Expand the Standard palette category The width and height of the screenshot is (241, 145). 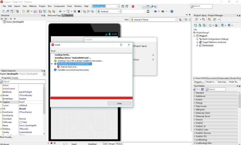coord(194,93)
